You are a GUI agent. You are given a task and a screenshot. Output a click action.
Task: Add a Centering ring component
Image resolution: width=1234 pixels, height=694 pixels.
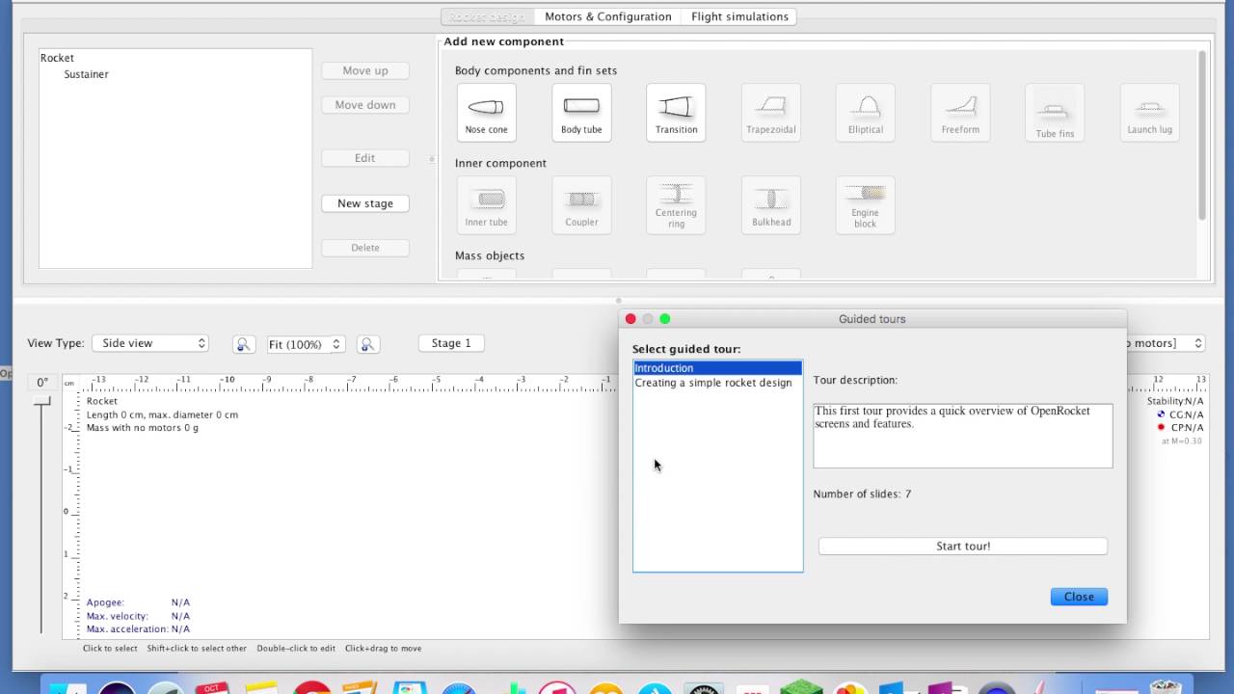click(676, 205)
